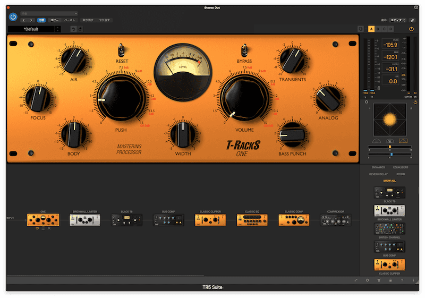Select the polar-fan scope view icon
The image size is (425, 298).
click(390, 141)
